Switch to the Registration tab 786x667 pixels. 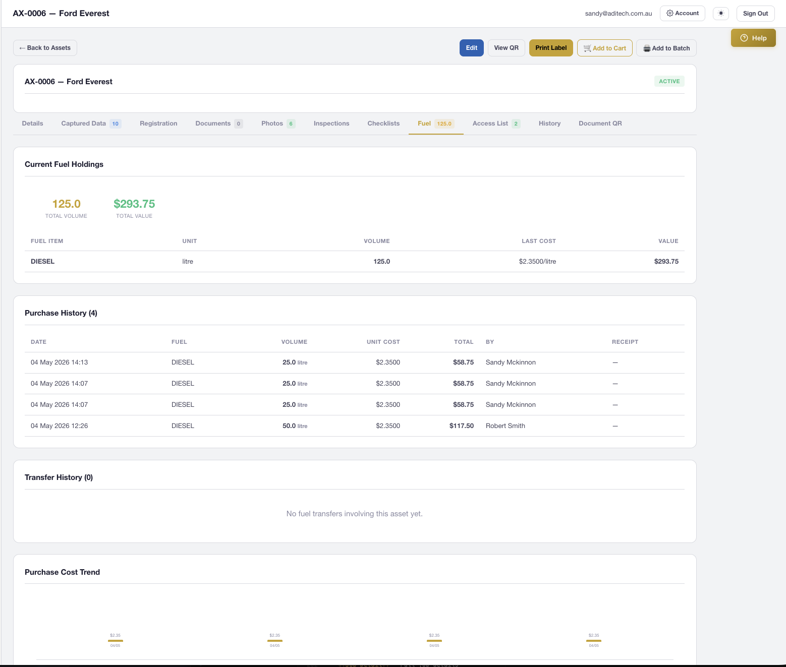pyautogui.click(x=158, y=124)
